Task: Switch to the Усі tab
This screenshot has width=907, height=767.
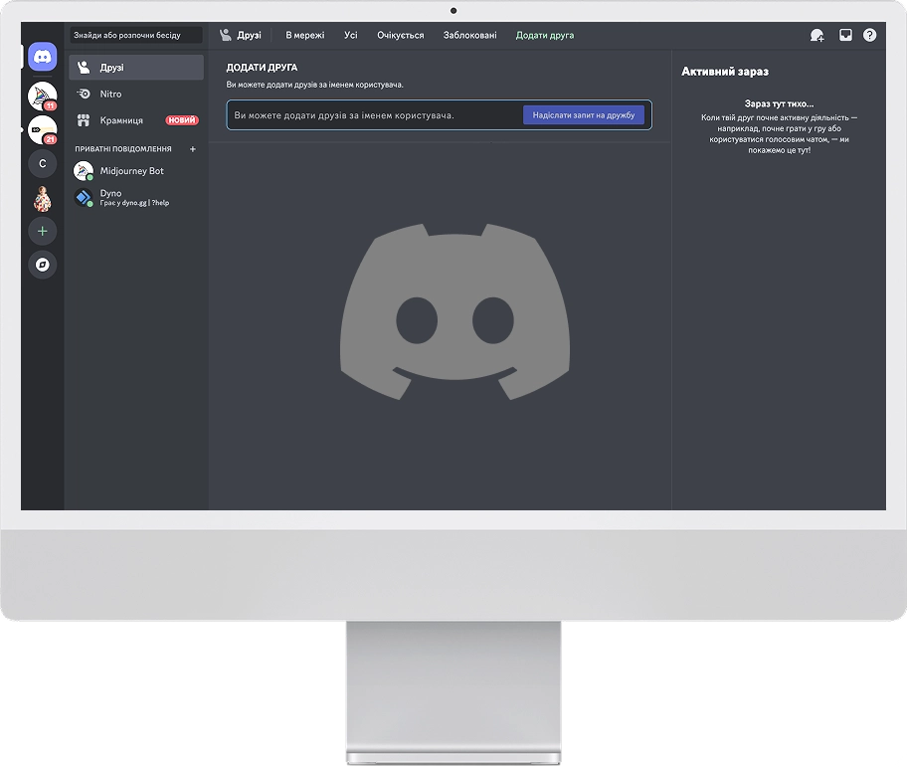Action: point(350,35)
